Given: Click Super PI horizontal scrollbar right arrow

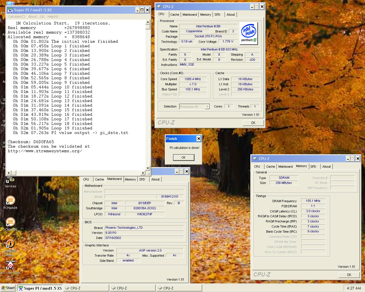Looking at the screenshot, I should pos(143,173).
